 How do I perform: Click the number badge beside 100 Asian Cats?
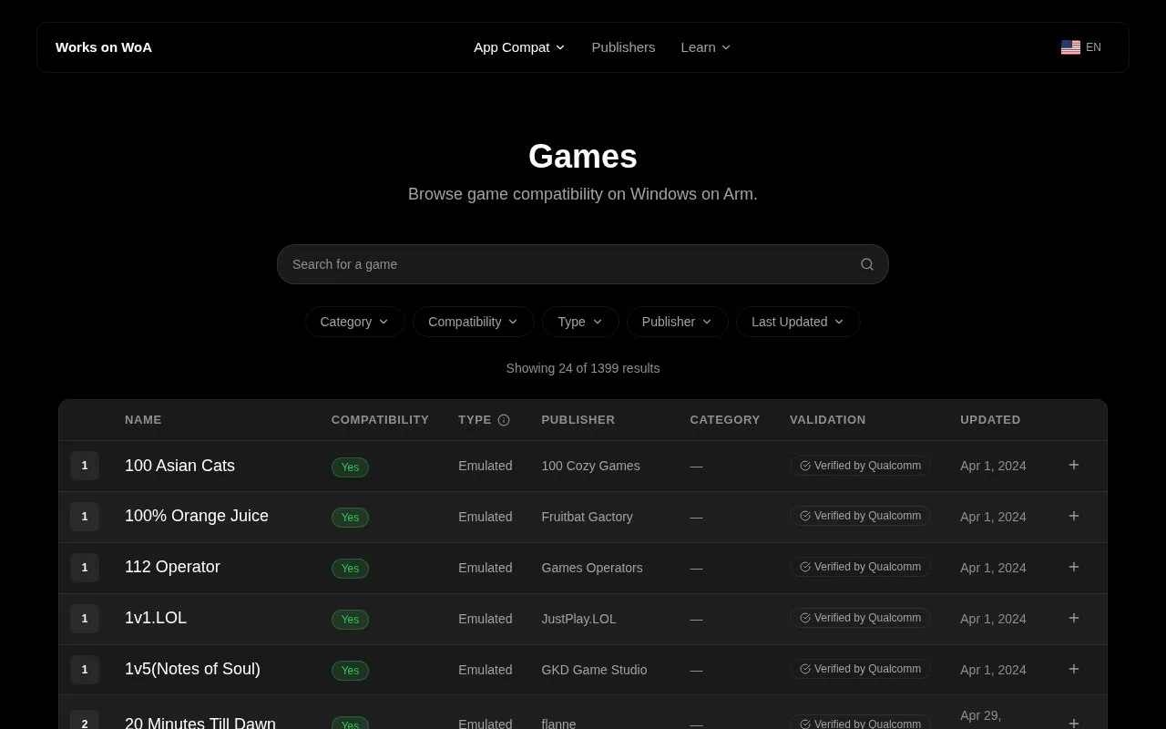[x=85, y=466]
